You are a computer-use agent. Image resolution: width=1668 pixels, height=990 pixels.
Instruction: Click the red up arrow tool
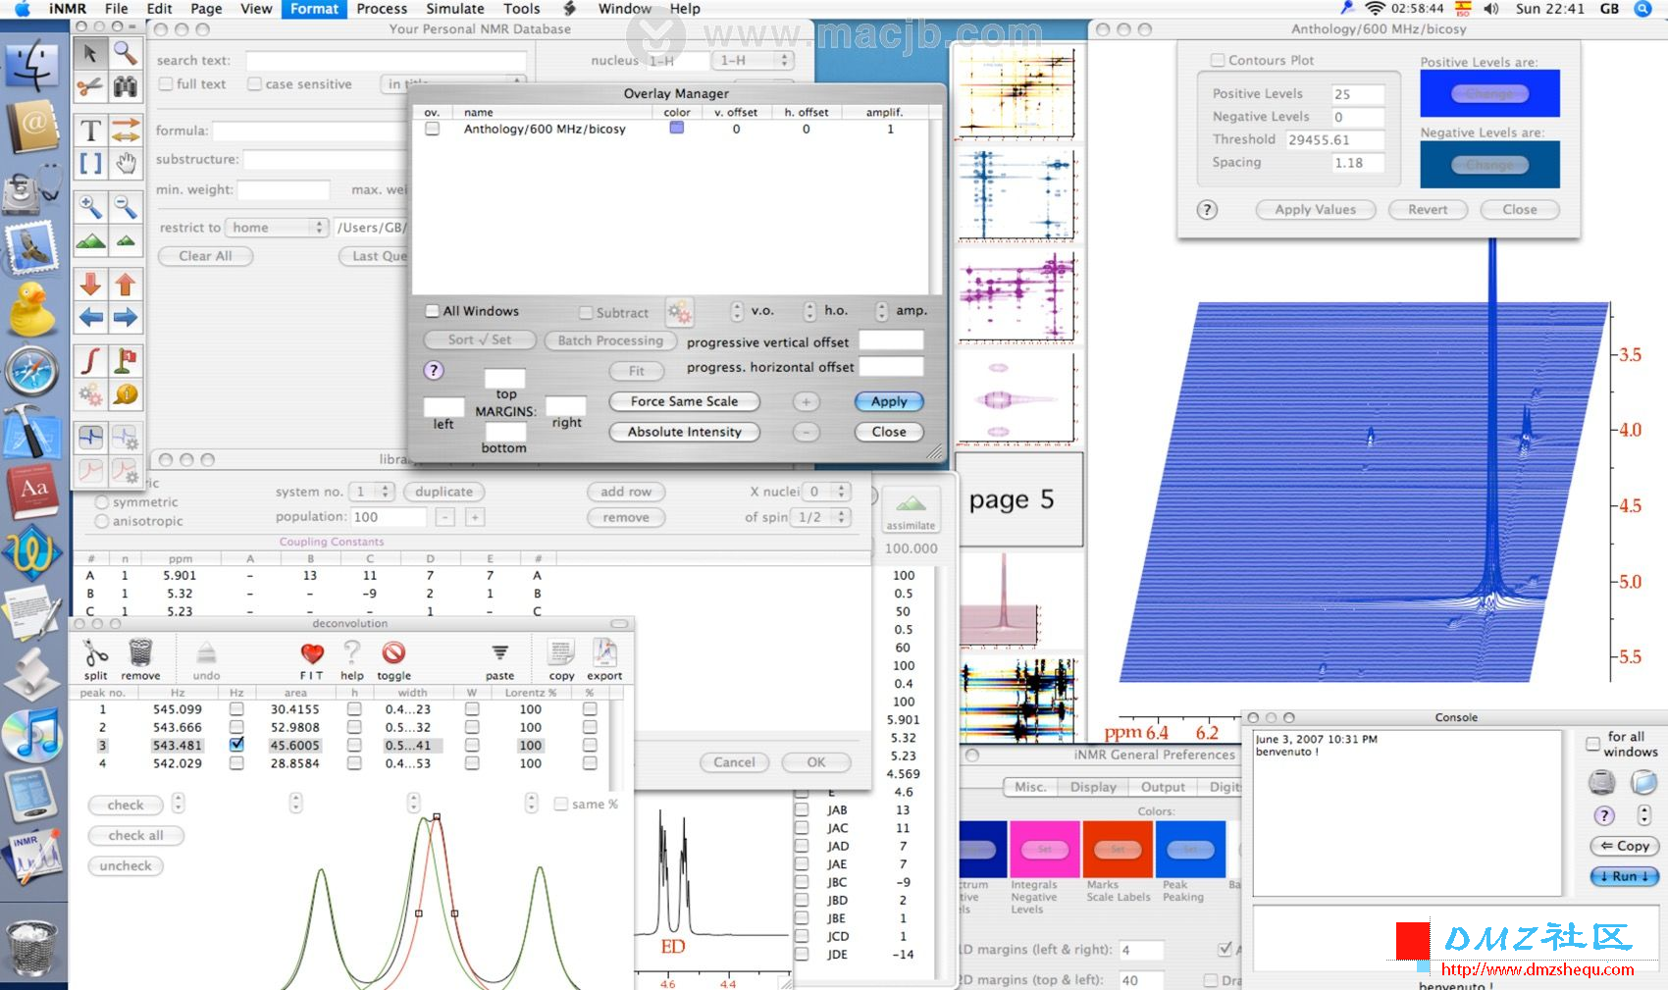[126, 285]
